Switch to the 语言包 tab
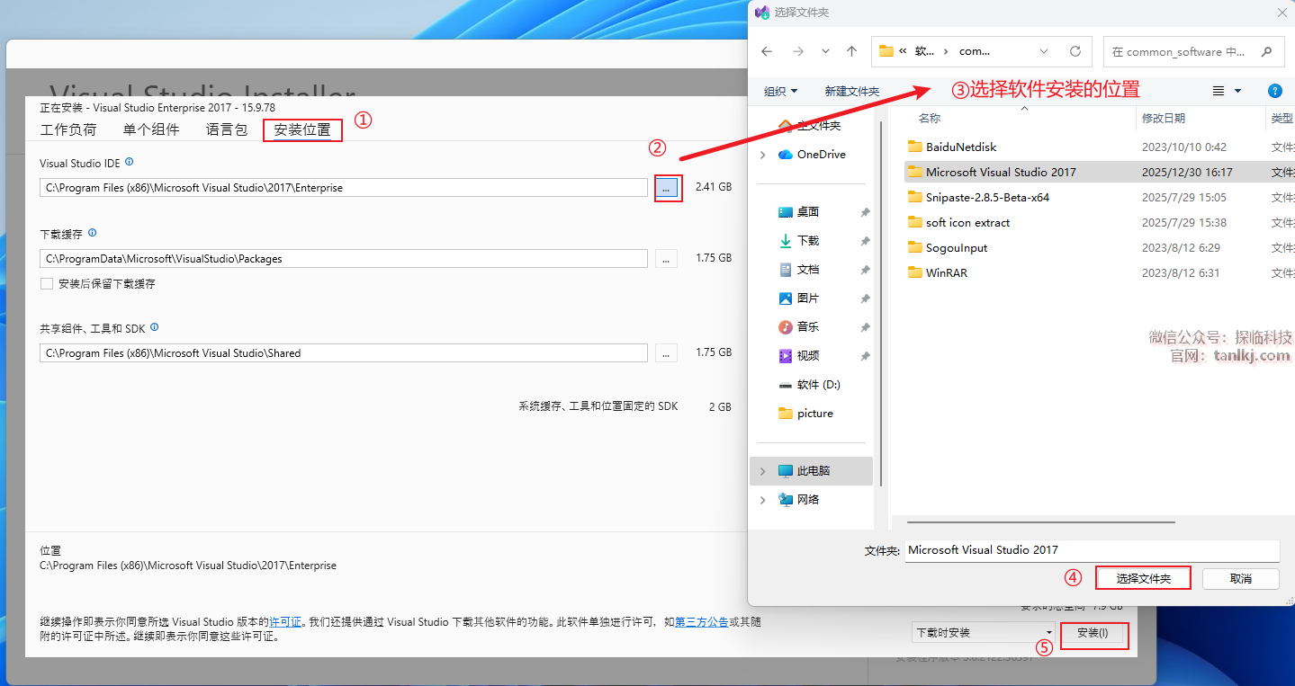The height and width of the screenshot is (686, 1295). coord(226,129)
